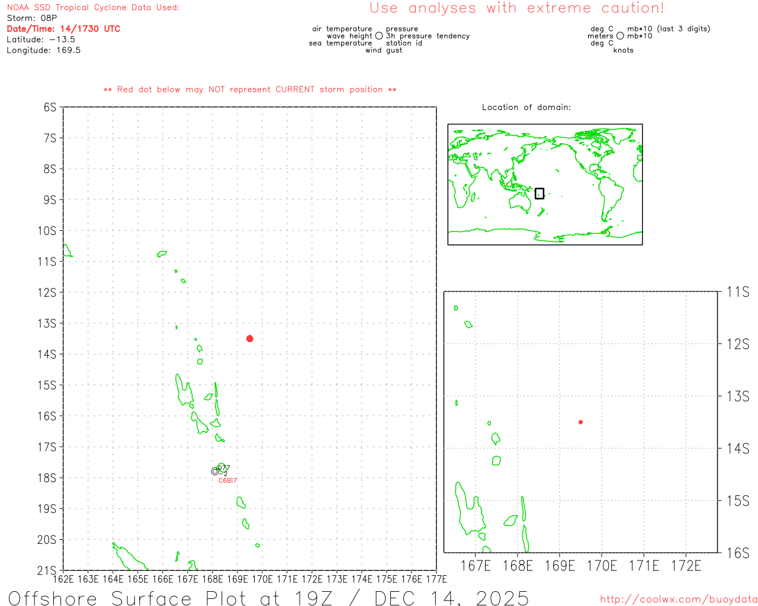The height and width of the screenshot is (606, 758).
Task: Click the '21S' latitude label on the main map
Action: [47, 571]
